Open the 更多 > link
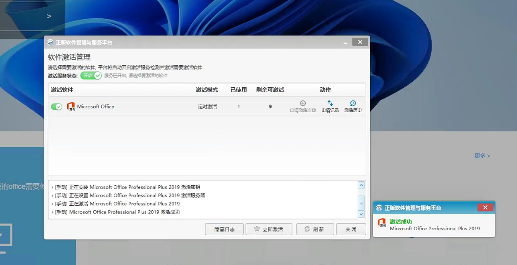 (482, 156)
